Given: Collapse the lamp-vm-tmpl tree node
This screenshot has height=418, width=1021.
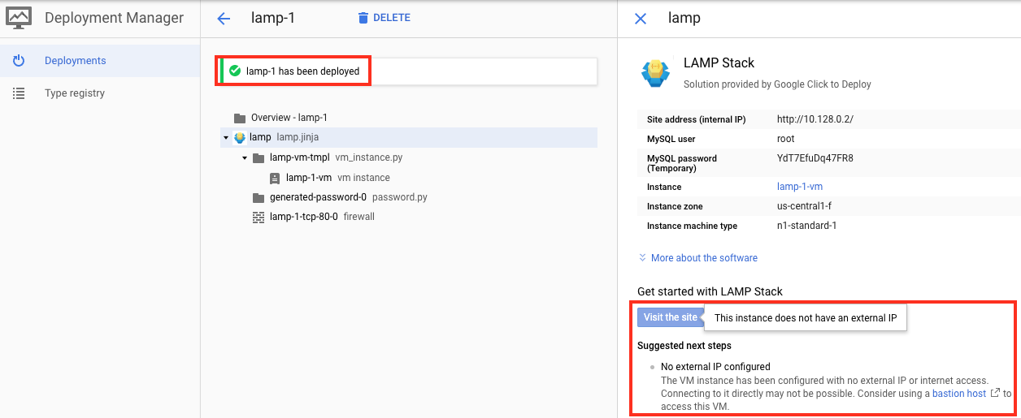Looking at the screenshot, I should 245,157.
